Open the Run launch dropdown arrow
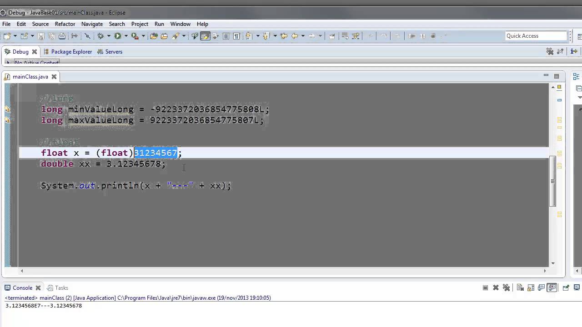This screenshot has height=327, width=582. pyautogui.click(x=126, y=36)
